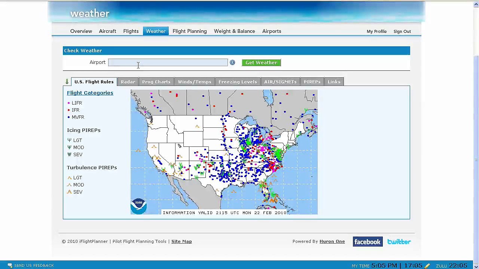
Task: Open Flight Planning page
Action: [190, 31]
